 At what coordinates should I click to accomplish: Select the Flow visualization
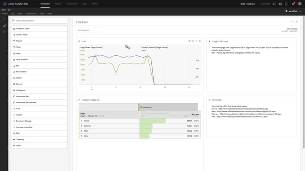click(x=39, y=47)
